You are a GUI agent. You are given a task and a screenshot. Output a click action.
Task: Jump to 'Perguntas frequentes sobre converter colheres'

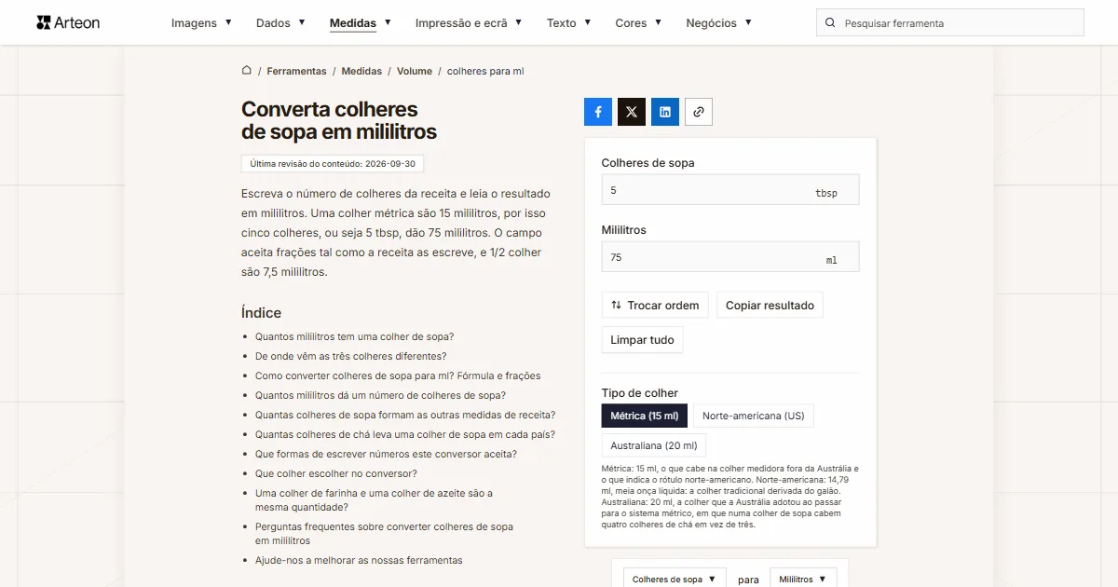click(x=384, y=534)
